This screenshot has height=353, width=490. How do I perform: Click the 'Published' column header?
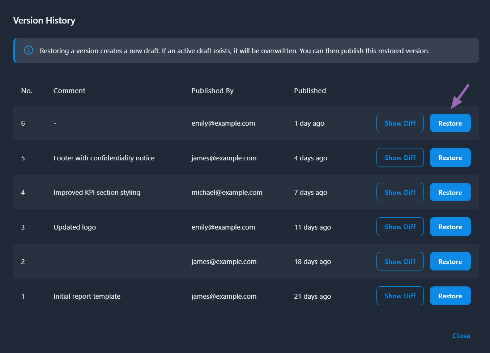pyautogui.click(x=310, y=91)
